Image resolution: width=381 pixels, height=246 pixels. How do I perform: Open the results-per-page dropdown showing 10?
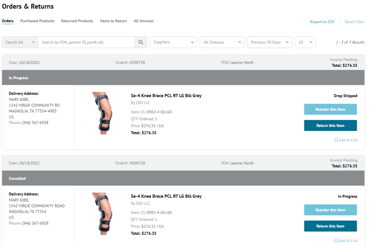[x=305, y=42]
